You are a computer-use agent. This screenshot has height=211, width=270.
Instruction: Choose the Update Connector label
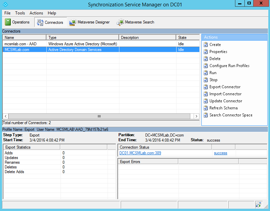coord(226,101)
